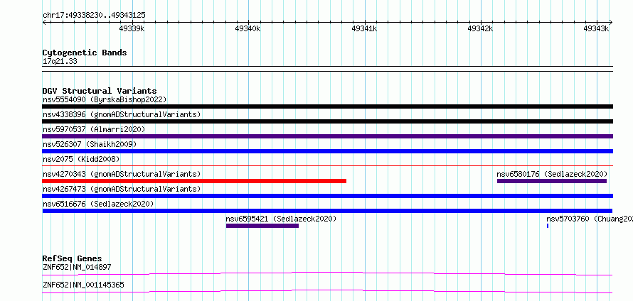Click the black bar under nsv5554090
The height and width of the screenshot is (301, 633).
[327, 106]
